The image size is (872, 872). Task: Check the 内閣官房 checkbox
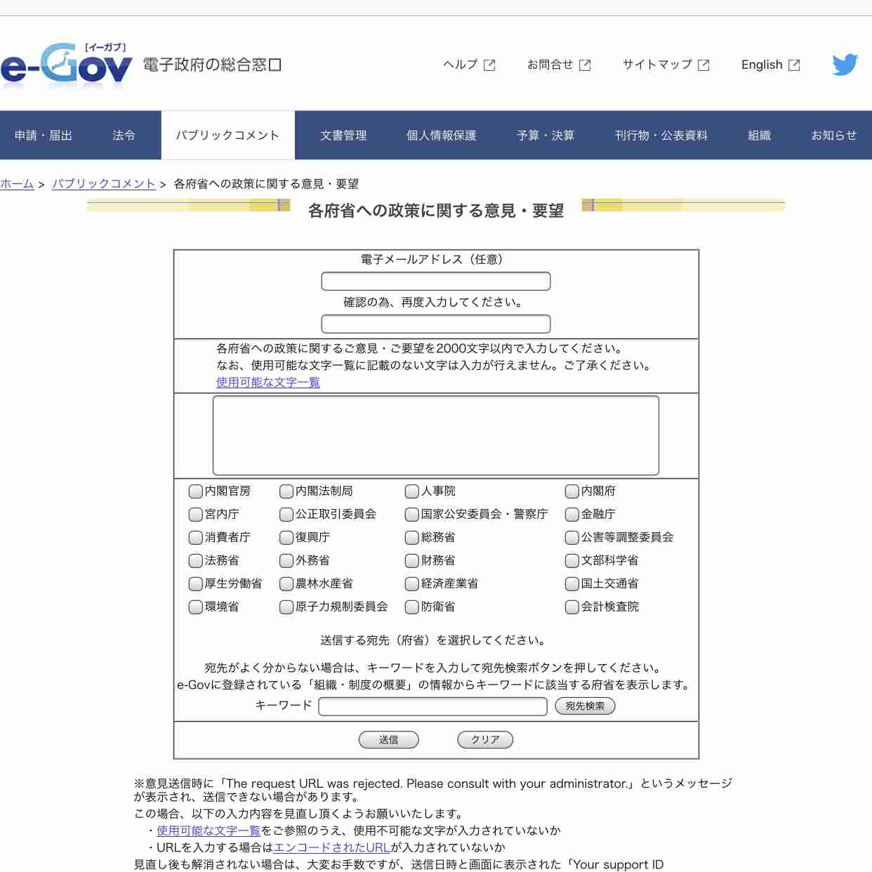196,491
